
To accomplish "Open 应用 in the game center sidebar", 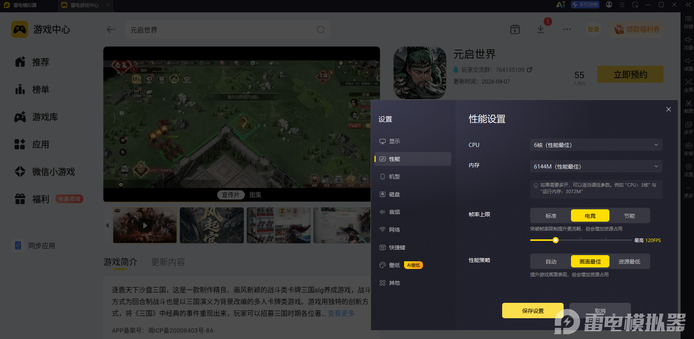I will click(x=32, y=144).
